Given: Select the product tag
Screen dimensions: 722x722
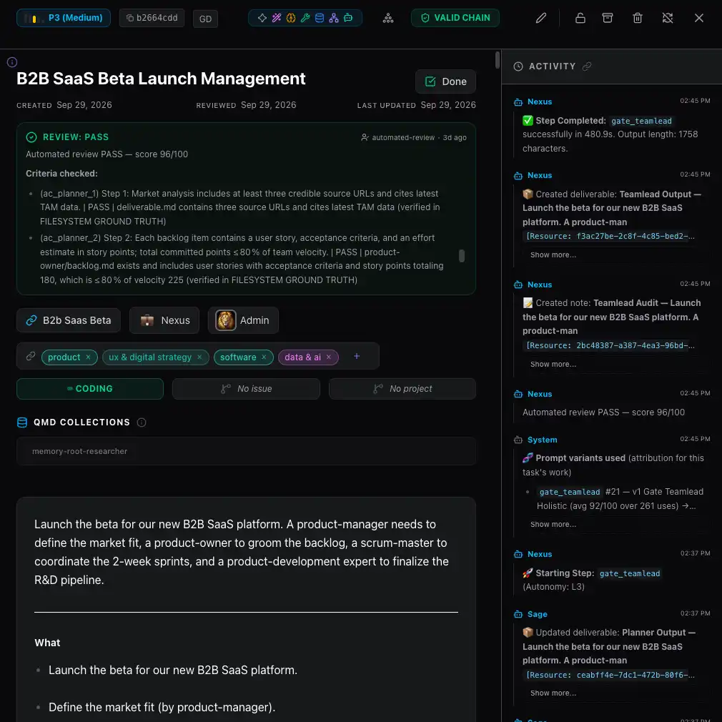Looking at the screenshot, I should pos(64,357).
